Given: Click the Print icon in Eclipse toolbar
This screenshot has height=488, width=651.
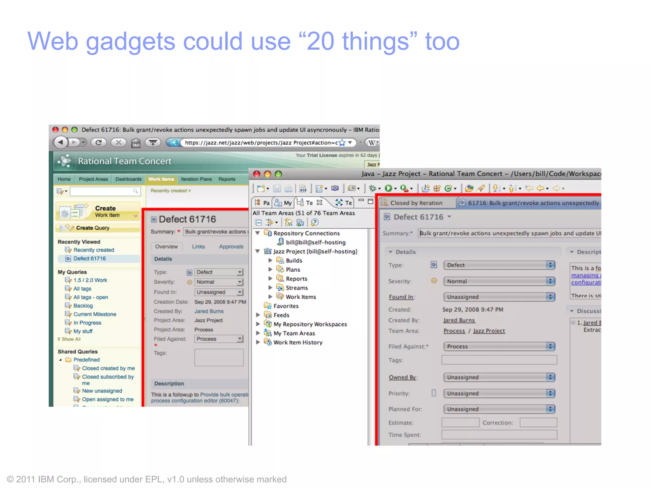Looking at the screenshot, I should (x=288, y=188).
